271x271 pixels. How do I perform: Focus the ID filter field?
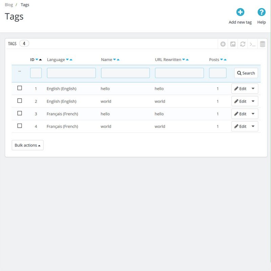[x=36, y=73]
